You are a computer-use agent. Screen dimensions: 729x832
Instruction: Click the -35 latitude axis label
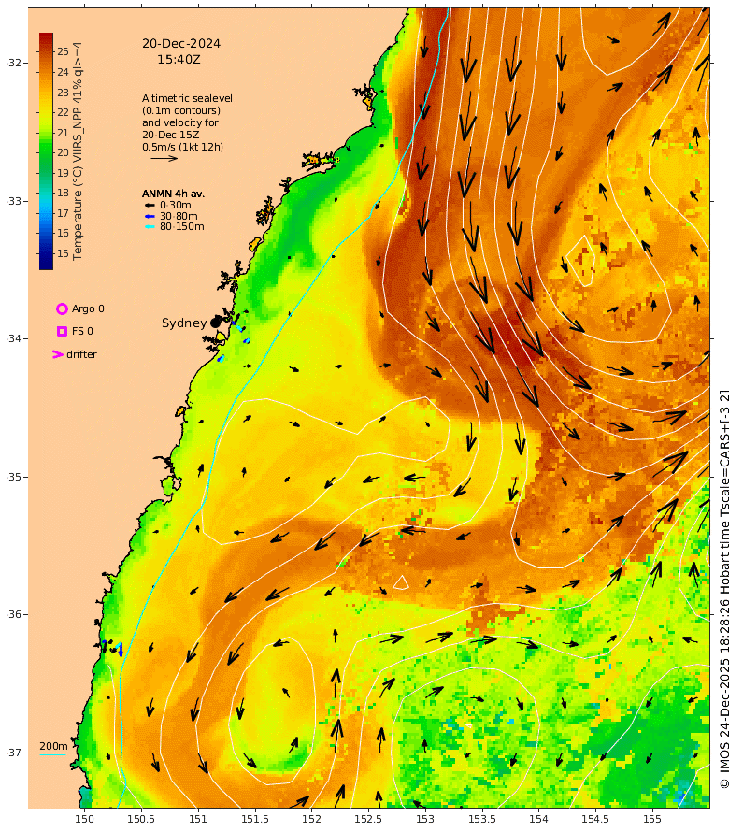pos(14,477)
